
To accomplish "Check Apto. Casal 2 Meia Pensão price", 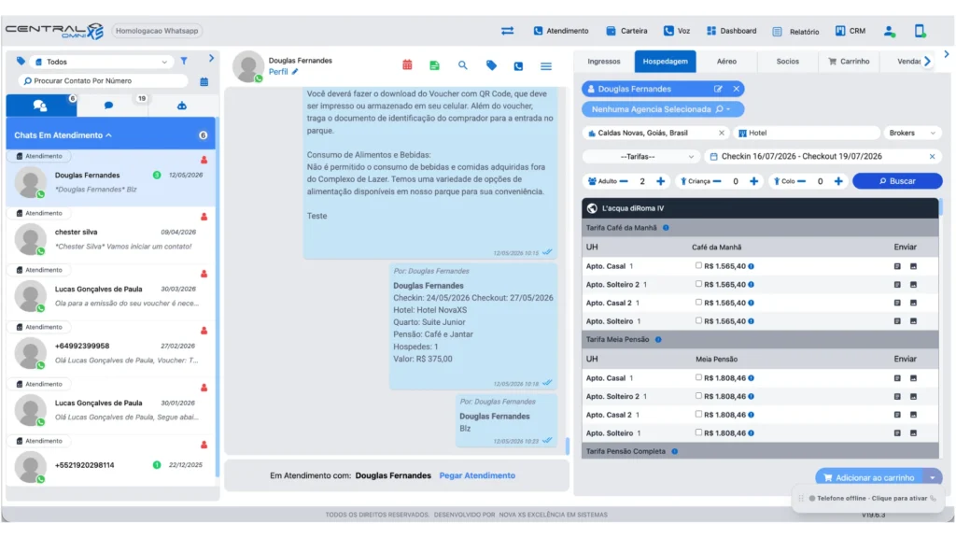I will tap(698, 414).
